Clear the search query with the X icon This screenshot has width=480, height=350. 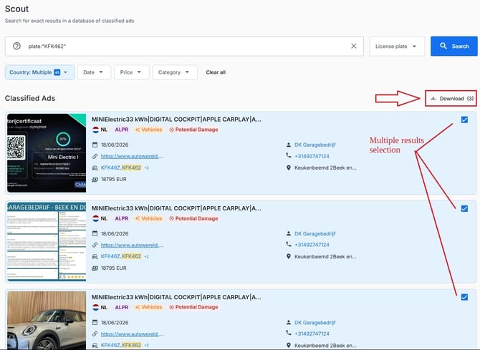(354, 47)
